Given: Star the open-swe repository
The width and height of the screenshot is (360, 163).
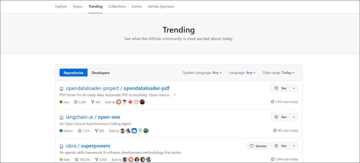Looking at the screenshot, I should pyautogui.click(x=281, y=117).
